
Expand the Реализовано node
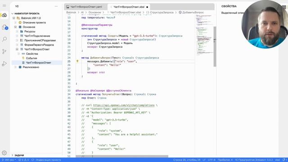point(15,67)
